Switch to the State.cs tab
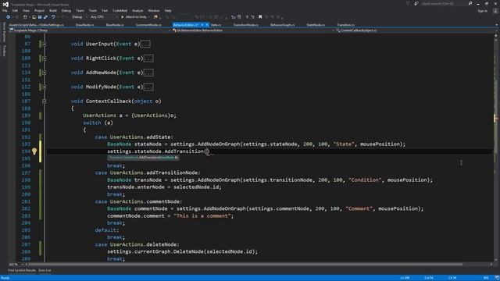500x281 pixels. click(216, 25)
